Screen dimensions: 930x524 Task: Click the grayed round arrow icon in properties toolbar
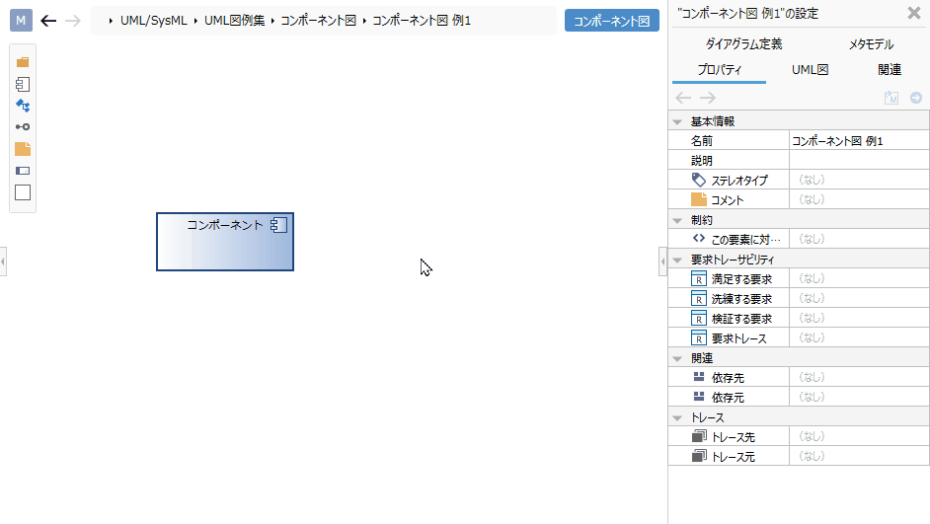tap(916, 98)
